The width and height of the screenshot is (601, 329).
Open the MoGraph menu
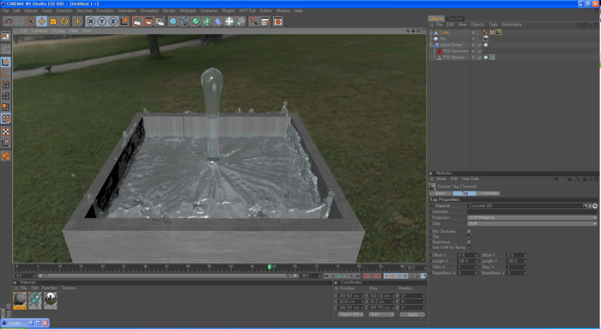(x=188, y=10)
